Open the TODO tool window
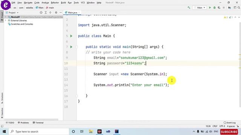The width and height of the screenshot is (241, 135). pyautogui.click(x=10, y=123)
